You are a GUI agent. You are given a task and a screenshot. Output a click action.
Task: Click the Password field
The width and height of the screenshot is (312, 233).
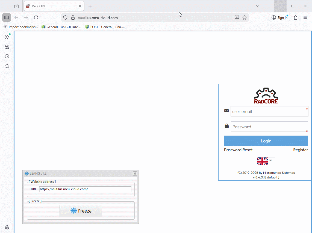tap(269, 127)
